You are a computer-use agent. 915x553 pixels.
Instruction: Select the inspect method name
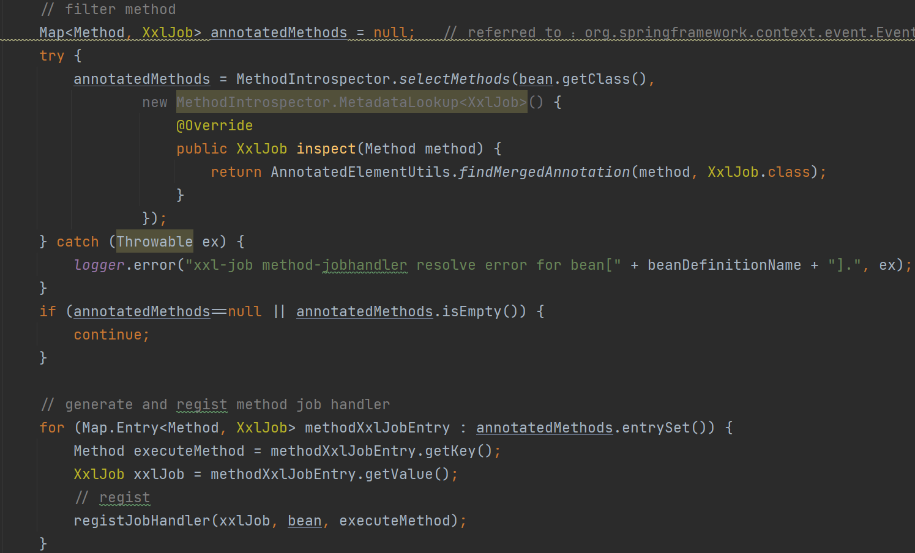click(326, 149)
